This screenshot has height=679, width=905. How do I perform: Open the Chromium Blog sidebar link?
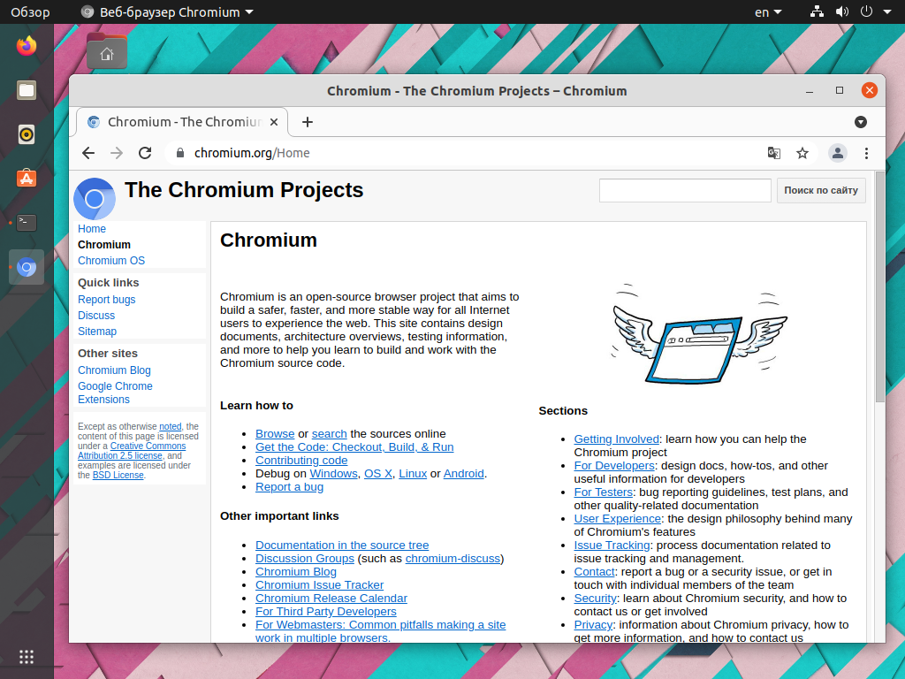point(114,370)
